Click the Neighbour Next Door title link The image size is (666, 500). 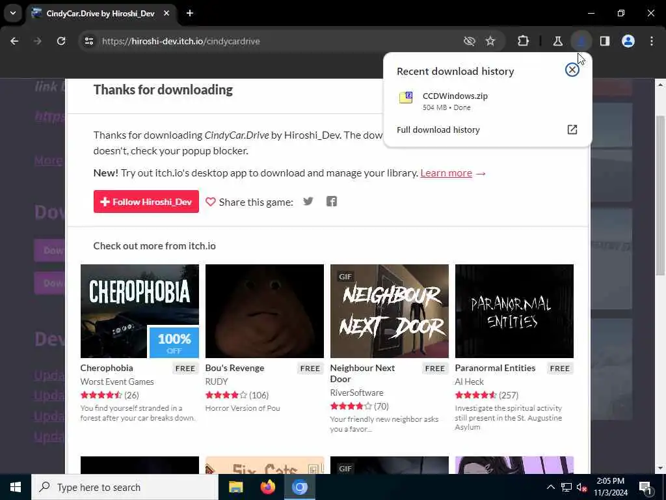362,373
